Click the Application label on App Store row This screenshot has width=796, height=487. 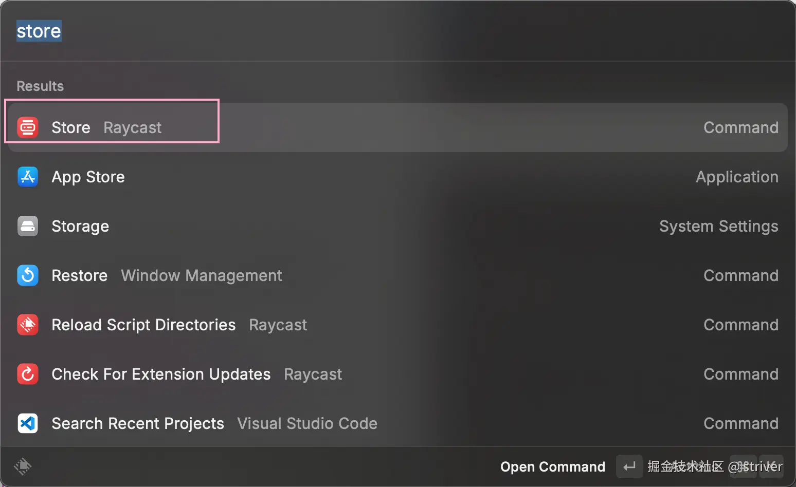point(736,177)
